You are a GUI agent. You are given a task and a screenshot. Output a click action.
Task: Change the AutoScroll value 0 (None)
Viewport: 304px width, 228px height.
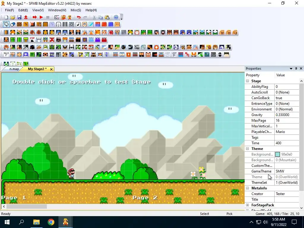point(287,92)
